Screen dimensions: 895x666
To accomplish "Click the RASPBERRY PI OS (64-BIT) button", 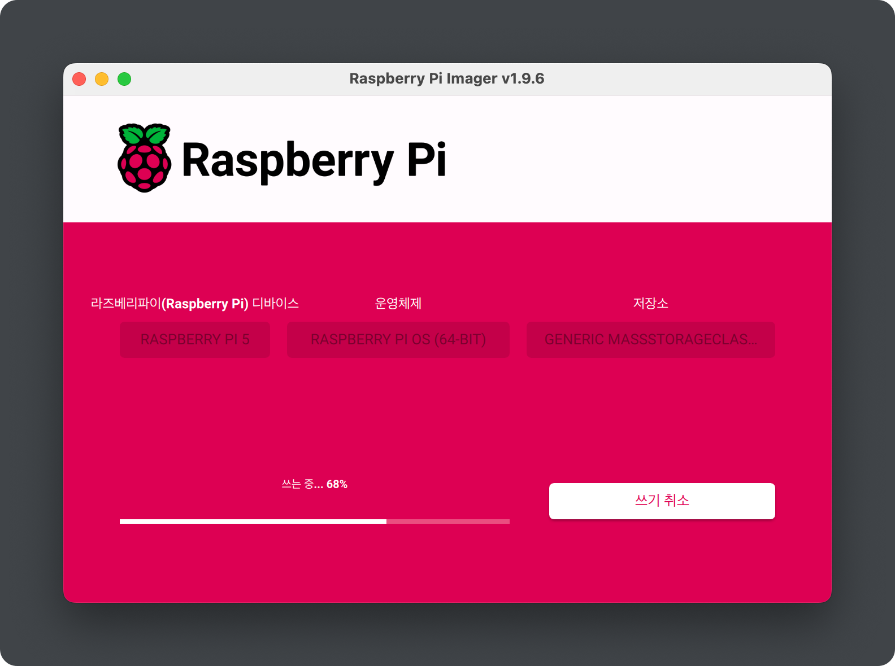I will (398, 339).
